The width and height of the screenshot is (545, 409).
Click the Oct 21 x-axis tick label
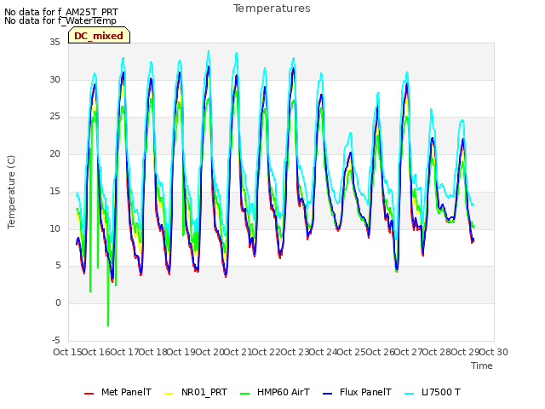click(238, 352)
